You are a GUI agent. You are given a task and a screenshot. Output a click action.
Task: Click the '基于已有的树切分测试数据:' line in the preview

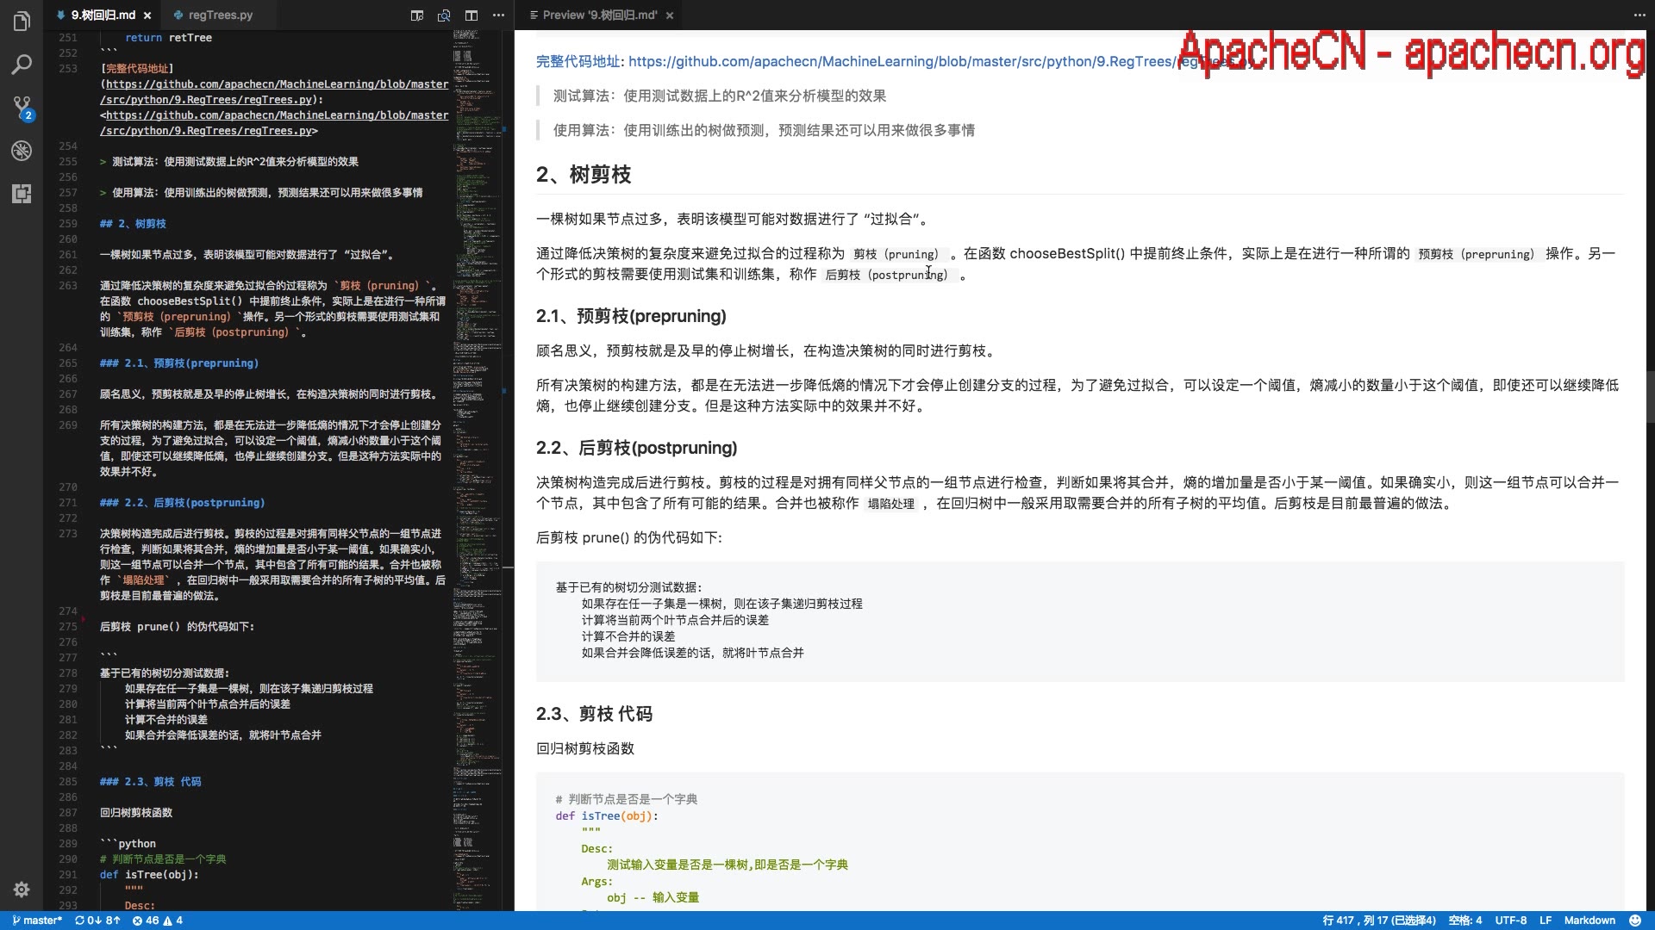click(x=628, y=587)
